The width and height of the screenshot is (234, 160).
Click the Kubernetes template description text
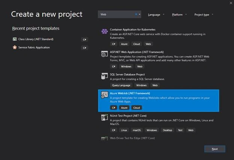tap(157, 36)
